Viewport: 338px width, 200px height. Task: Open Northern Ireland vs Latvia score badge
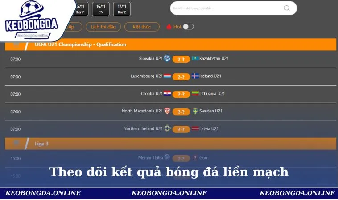click(181, 129)
